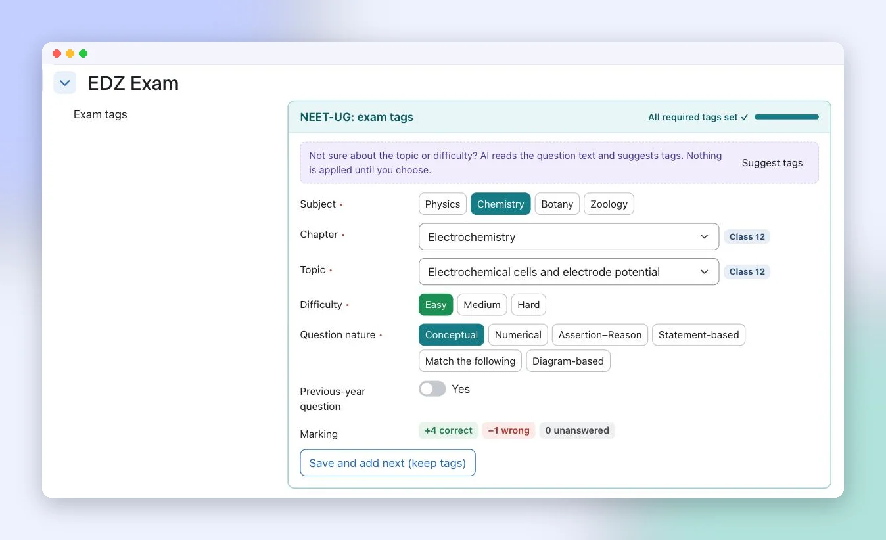Click the required tags progress bar

click(x=787, y=117)
